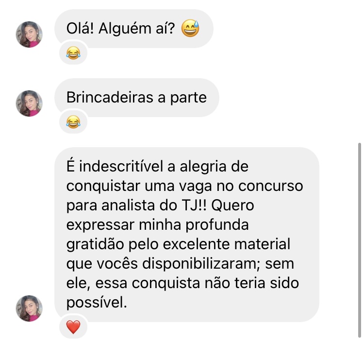Select the 'Olá! Alguém aí?' message bubble
This screenshot has height=342, width=364.
(134, 29)
